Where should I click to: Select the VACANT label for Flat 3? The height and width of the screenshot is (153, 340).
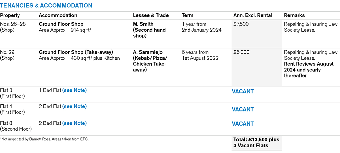coord(243,92)
